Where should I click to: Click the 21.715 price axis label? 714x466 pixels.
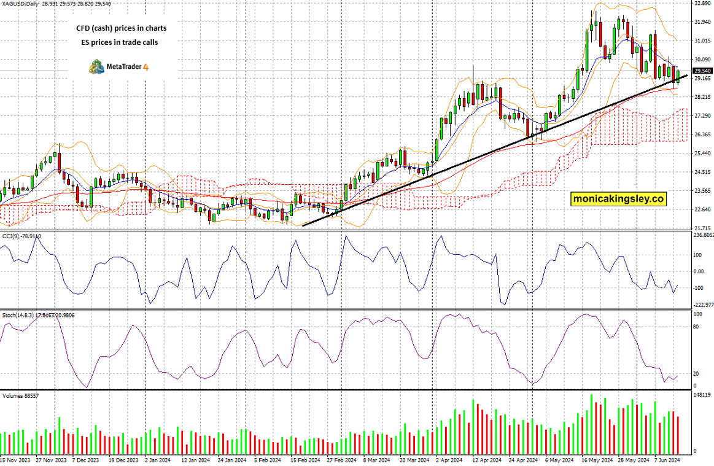click(x=702, y=228)
